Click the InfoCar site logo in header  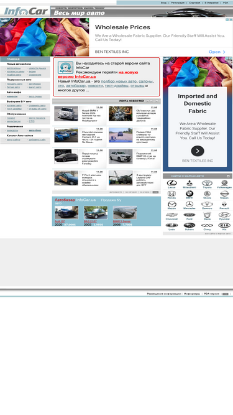click(26, 12)
